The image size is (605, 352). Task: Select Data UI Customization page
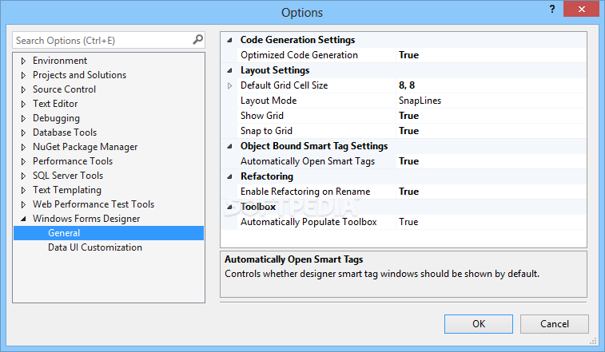[x=95, y=247]
